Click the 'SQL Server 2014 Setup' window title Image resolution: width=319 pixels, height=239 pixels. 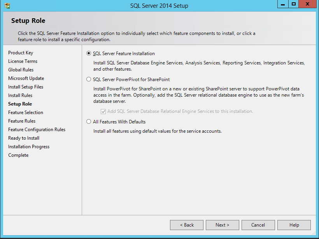click(x=159, y=6)
